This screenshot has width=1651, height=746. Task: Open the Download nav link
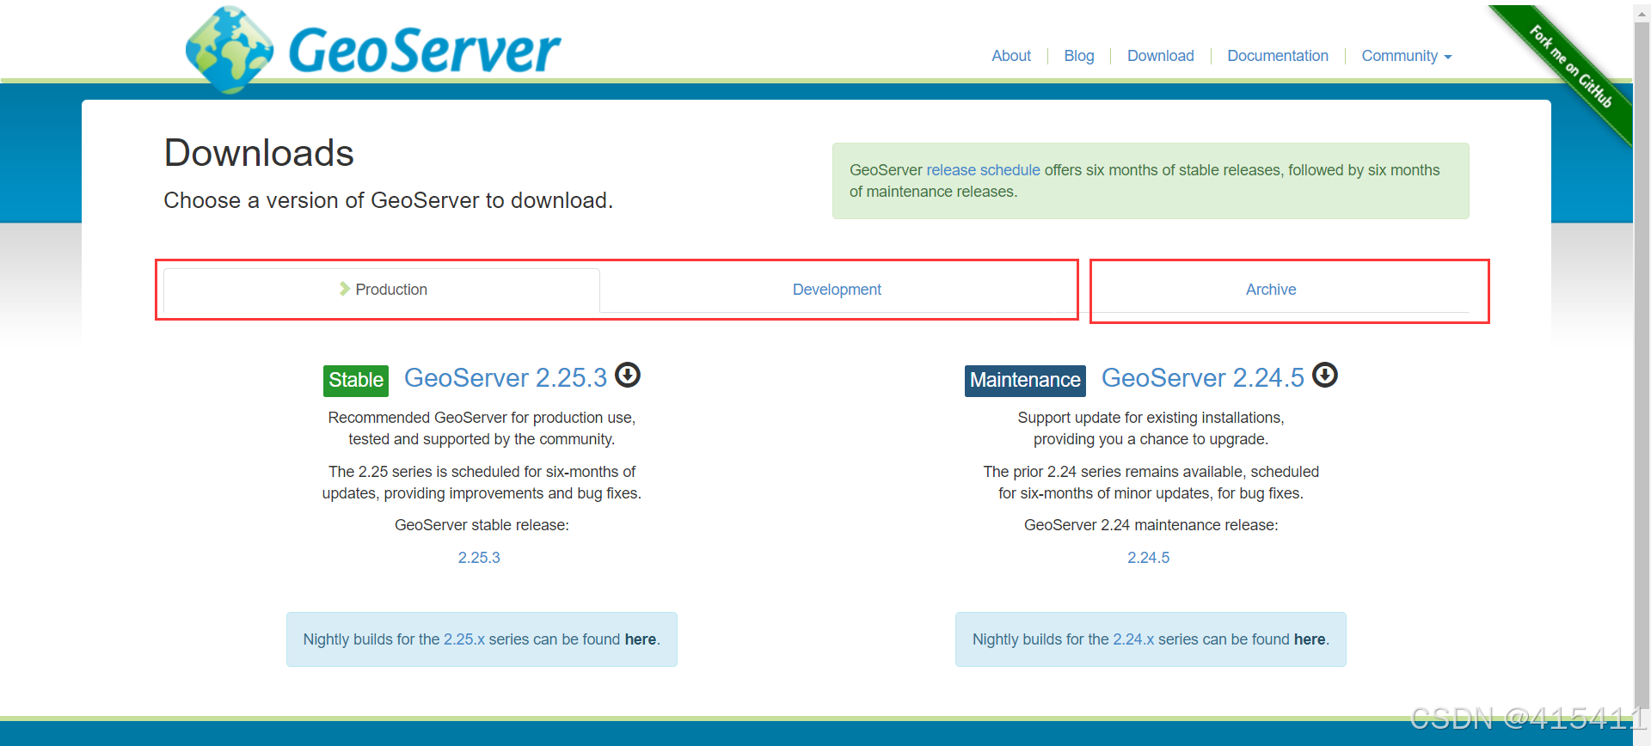[x=1160, y=56]
